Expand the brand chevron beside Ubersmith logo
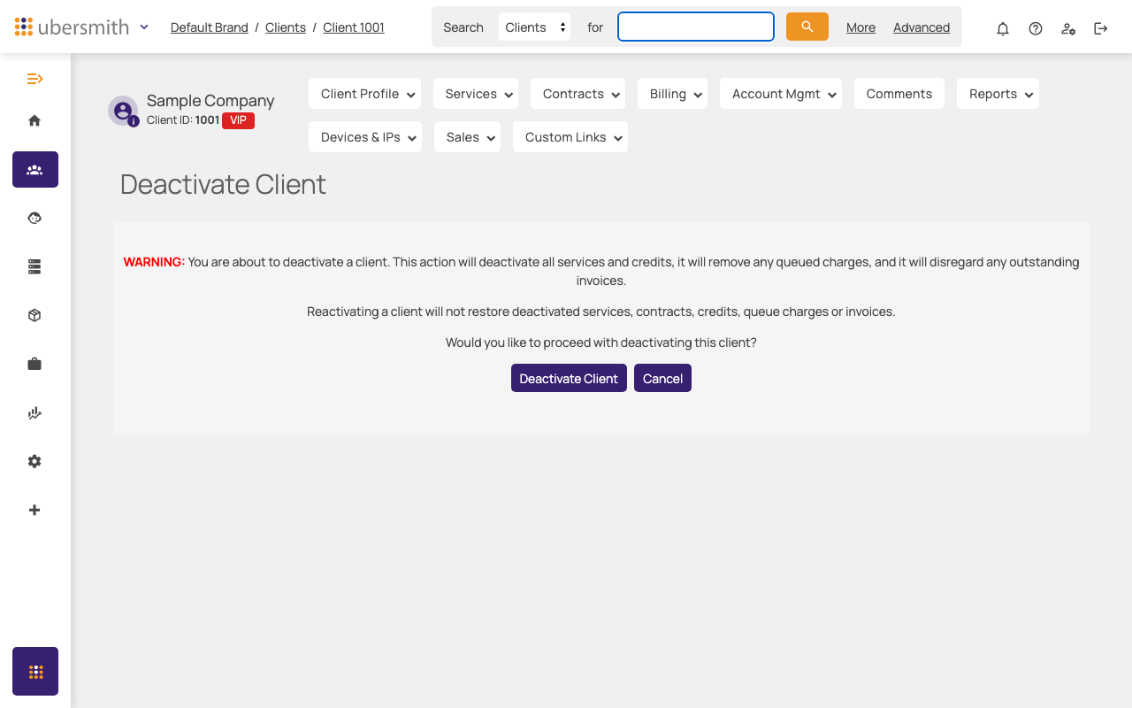Viewport: 1132px width, 708px height. [x=144, y=27]
